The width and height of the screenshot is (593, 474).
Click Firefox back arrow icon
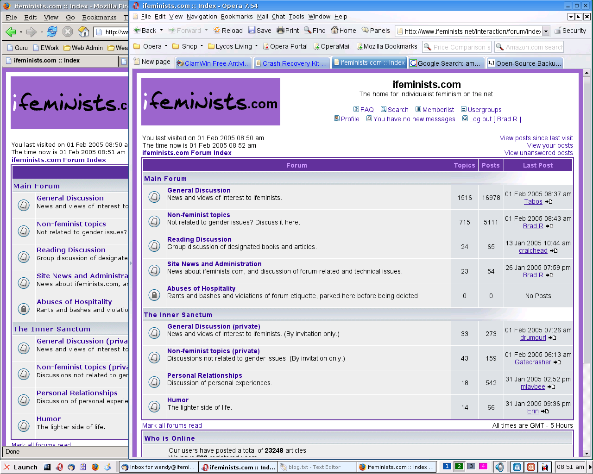(x=11, y=32)
